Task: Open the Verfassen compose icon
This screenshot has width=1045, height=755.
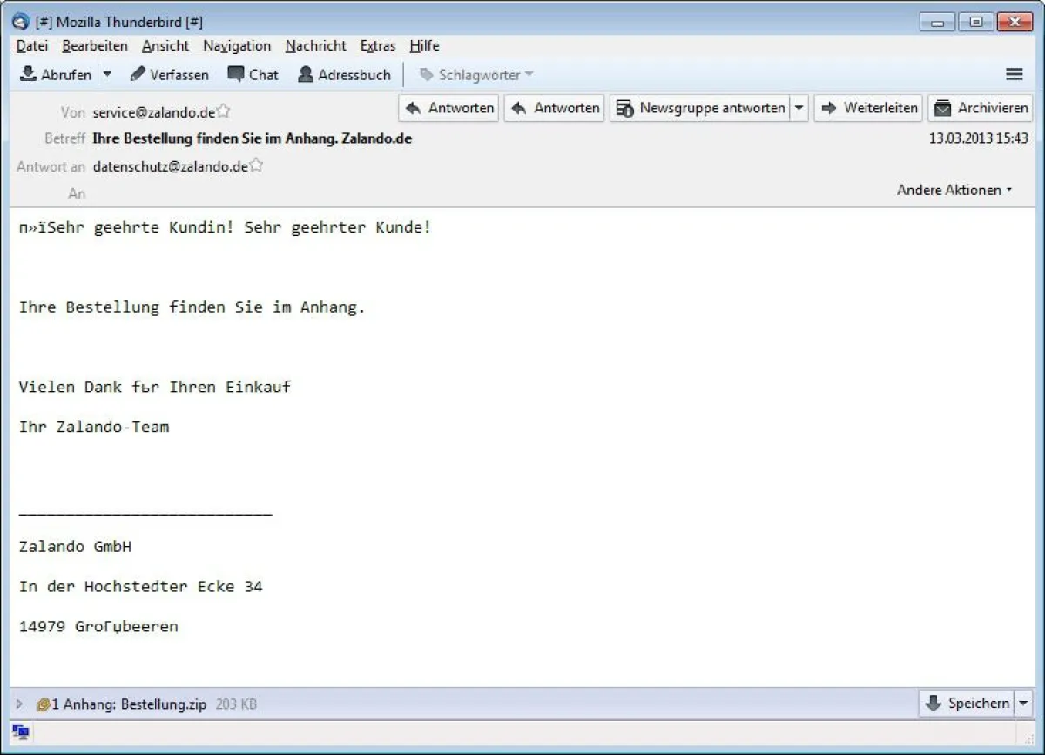Action: coord(138,74)
